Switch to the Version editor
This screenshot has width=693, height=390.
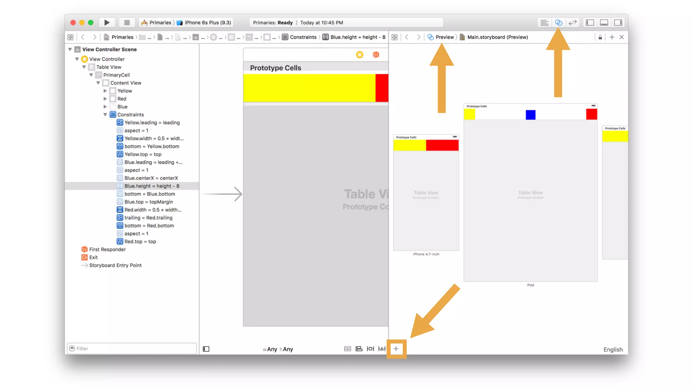pyautogui.click(x=573, y=23)
